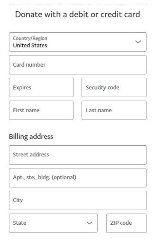This screenshot has height=247, width=164.
Task: Click the Street address field
Action: (x=78, y=155)
